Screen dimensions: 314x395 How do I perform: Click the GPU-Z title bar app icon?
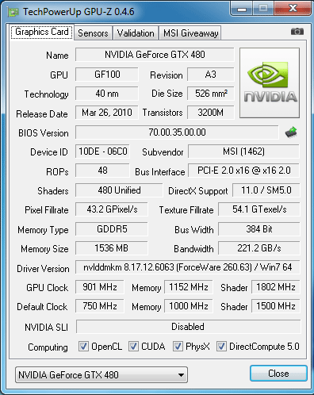13,12
